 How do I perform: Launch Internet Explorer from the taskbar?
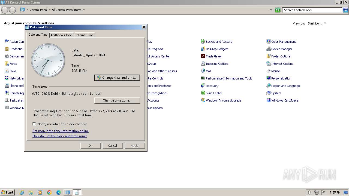point(22,192)
